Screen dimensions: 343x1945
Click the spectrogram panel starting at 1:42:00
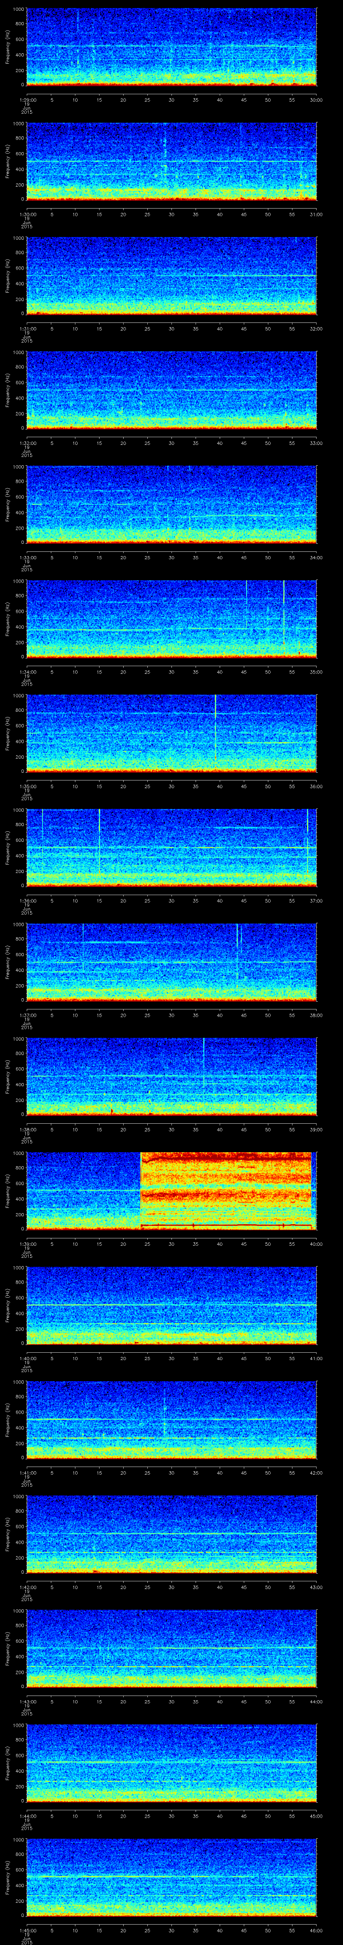click(172, 1534)
